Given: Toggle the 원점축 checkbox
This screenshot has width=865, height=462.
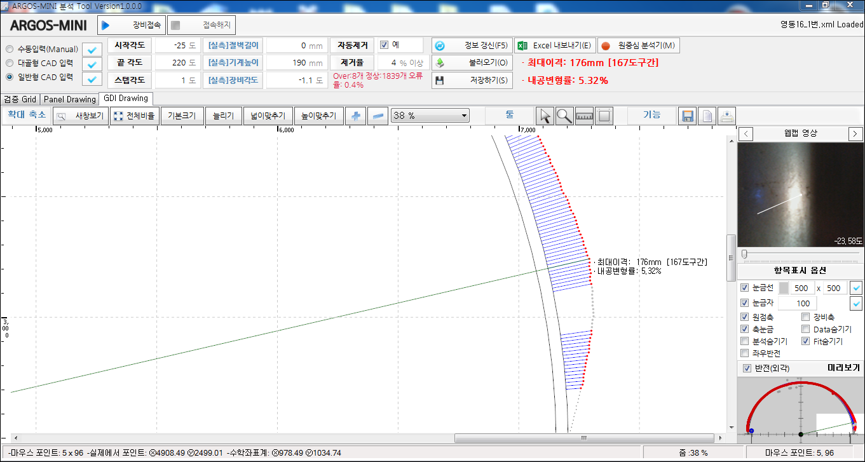Looking at the screenshot, I should (745, 317).
